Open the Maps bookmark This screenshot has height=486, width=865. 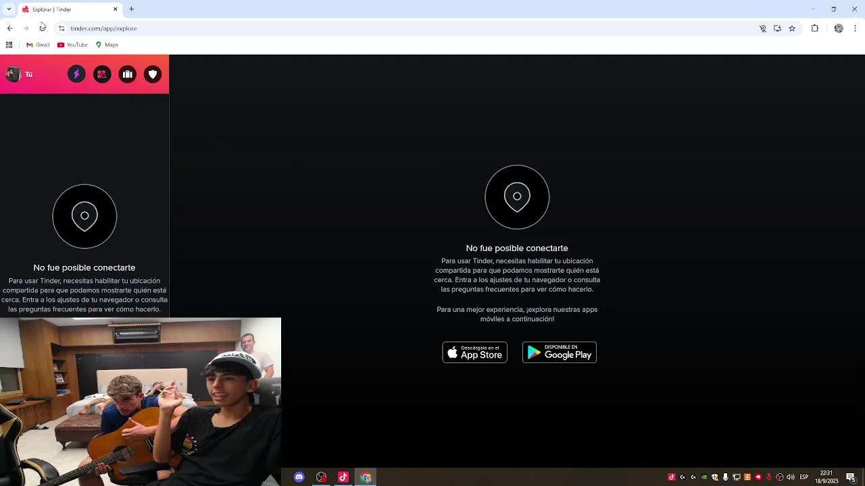click(107, 45)
